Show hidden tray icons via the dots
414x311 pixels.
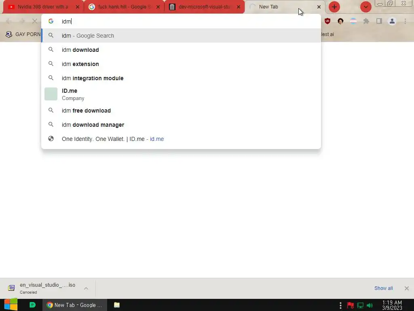(x=340, y=305)
